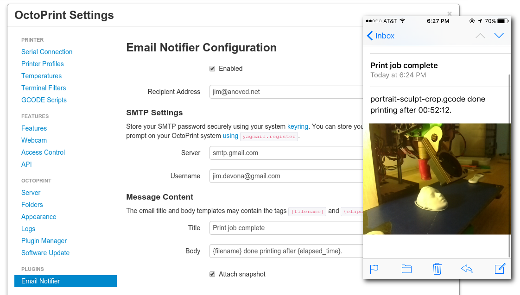Image resolution: width=520 pixels, height=295 pixels.
Task: Click the Username field
Action: 286,176
